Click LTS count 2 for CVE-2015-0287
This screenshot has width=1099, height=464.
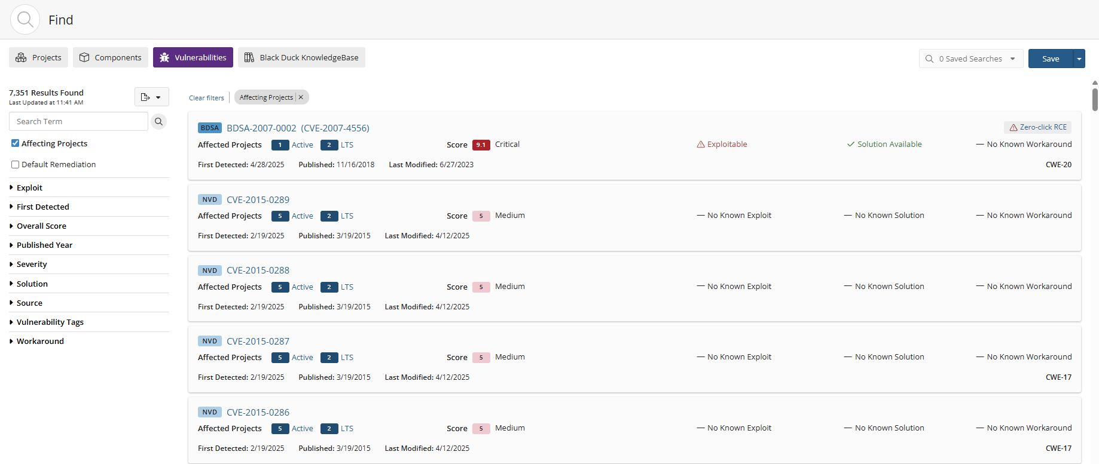click(x=329, y=358)
